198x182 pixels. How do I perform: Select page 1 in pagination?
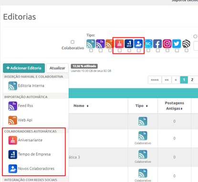click(x=184, y=80)
